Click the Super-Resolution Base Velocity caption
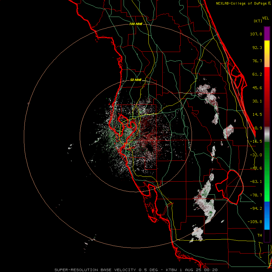This screenshot has width=272, height=272. (136, 270)
